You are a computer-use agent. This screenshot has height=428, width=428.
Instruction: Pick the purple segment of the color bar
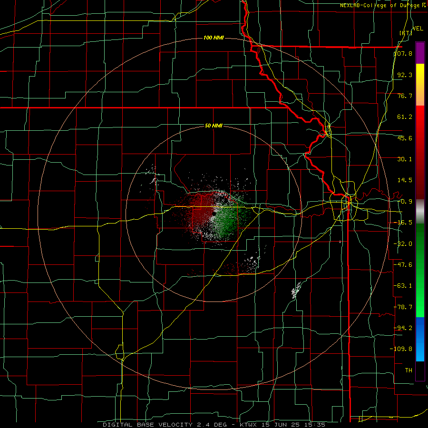coord(420,53)
